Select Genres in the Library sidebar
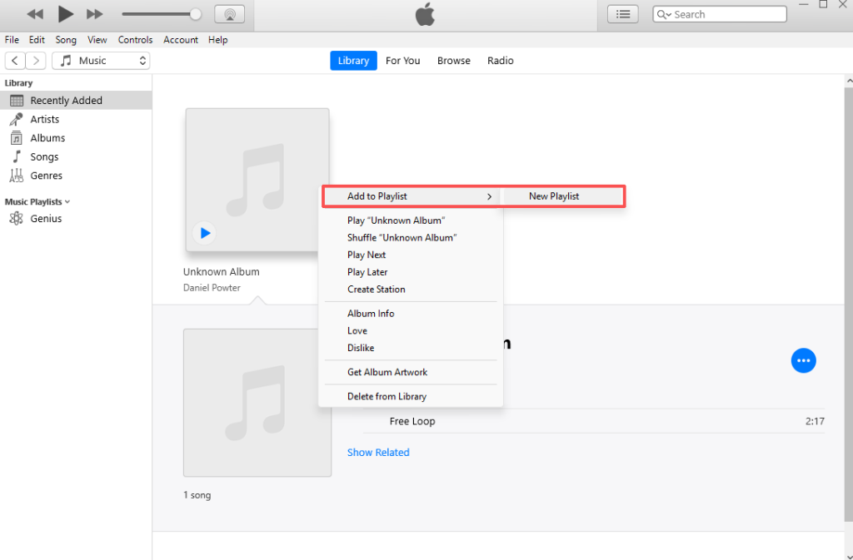853x560 pixels. tap(47, 176)
